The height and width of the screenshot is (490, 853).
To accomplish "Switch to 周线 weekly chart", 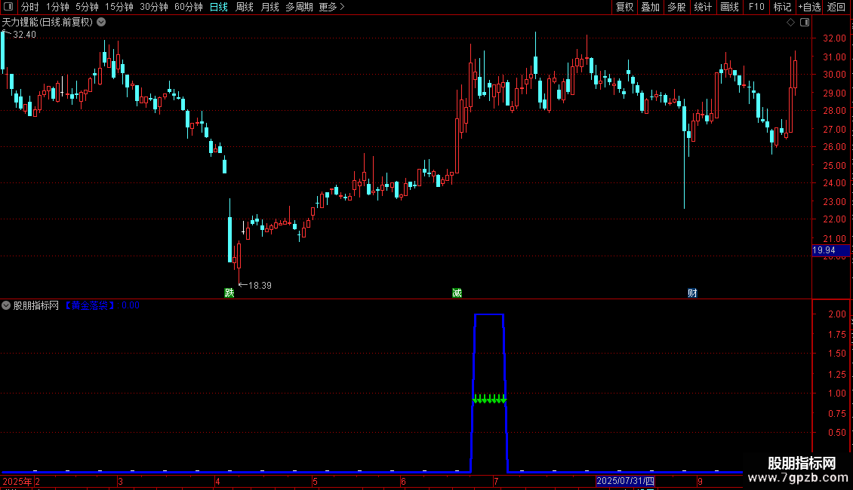I will (x=245, y=7).
